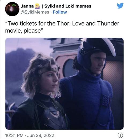Click the round porthole window in the photo
The height and width of the screenshot is (139, 127).
pos(68,68)
